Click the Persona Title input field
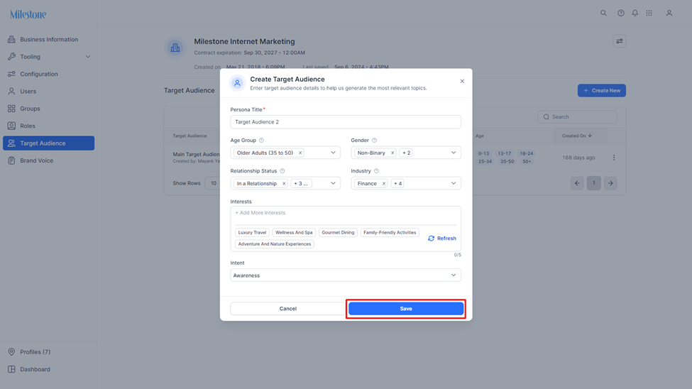Viewport: 692px width, 389px height. (x=346, y=122)
